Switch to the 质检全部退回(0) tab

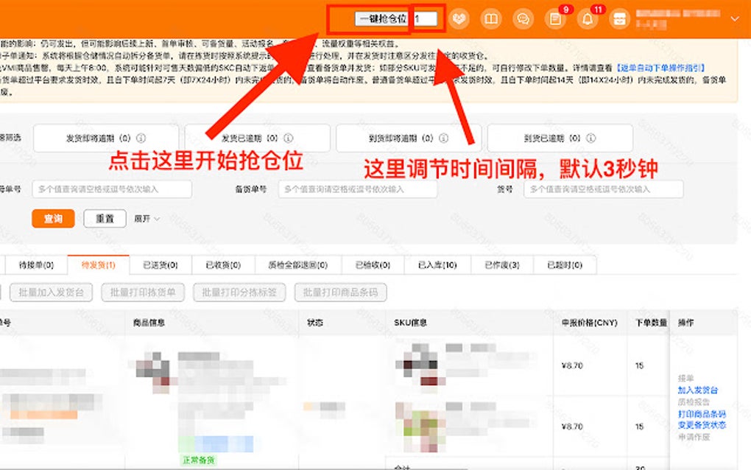[298, 265]
